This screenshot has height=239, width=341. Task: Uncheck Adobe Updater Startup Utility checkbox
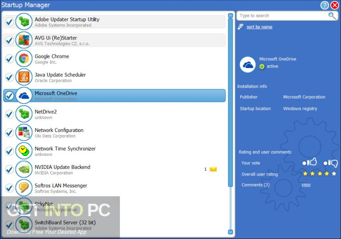point(10,22)
